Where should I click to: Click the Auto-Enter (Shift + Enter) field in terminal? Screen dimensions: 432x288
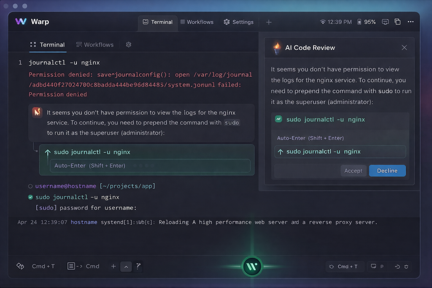coord(150,165)
